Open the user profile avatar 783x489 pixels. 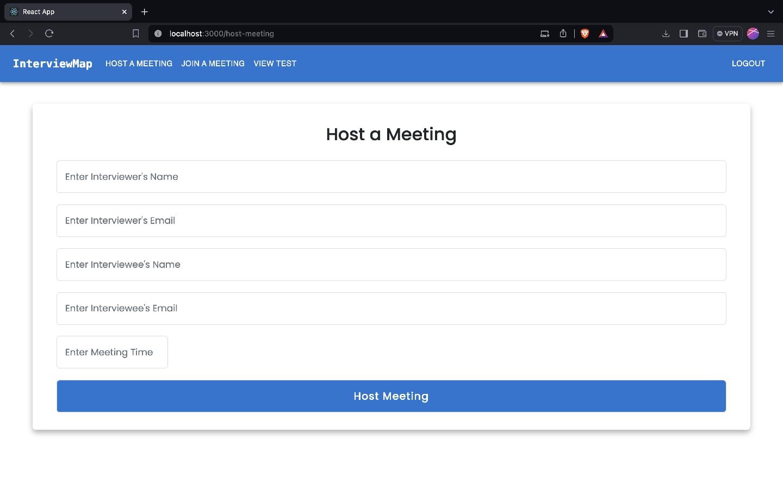(753, 34)
